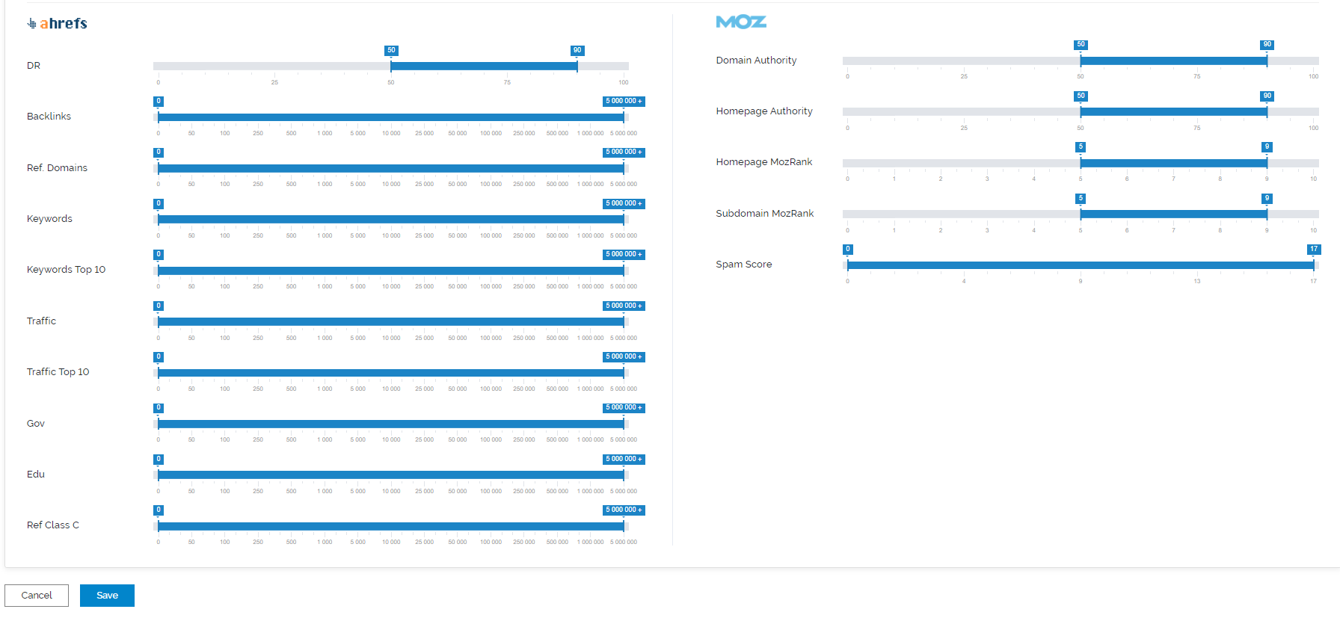Image resolution: width=1340 pixels, height=618 pixels.
Task: Click Ref. Domains slider maximum handle
Action: (x=624, y=168)
